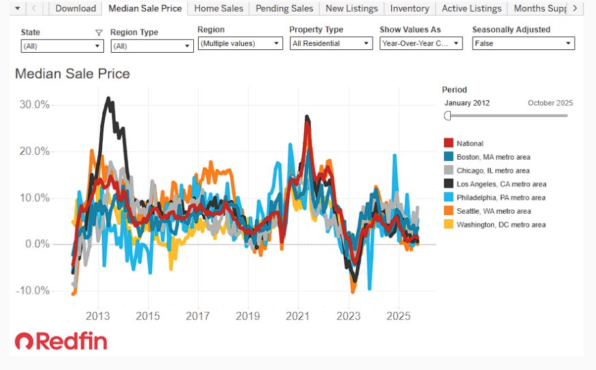Switch to the Pending Sales tab
The image size is (596, 370).
pyautogui.click(x=284, y=8)
